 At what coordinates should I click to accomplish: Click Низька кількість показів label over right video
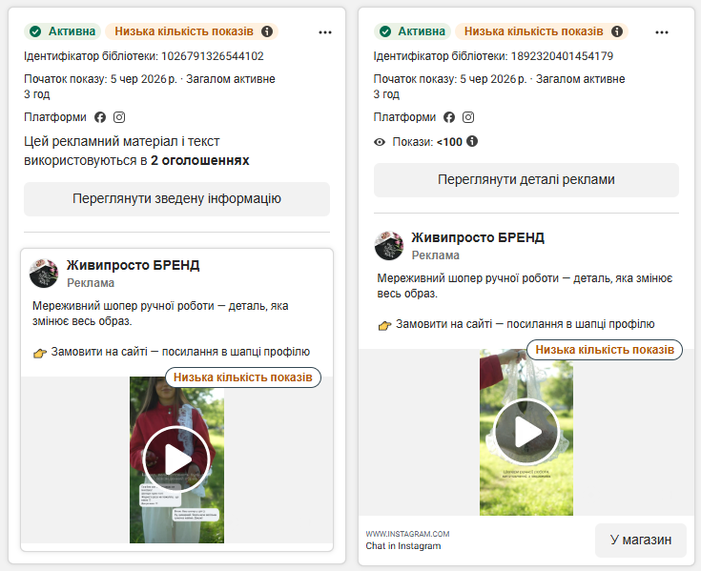[x=605, y=350]
